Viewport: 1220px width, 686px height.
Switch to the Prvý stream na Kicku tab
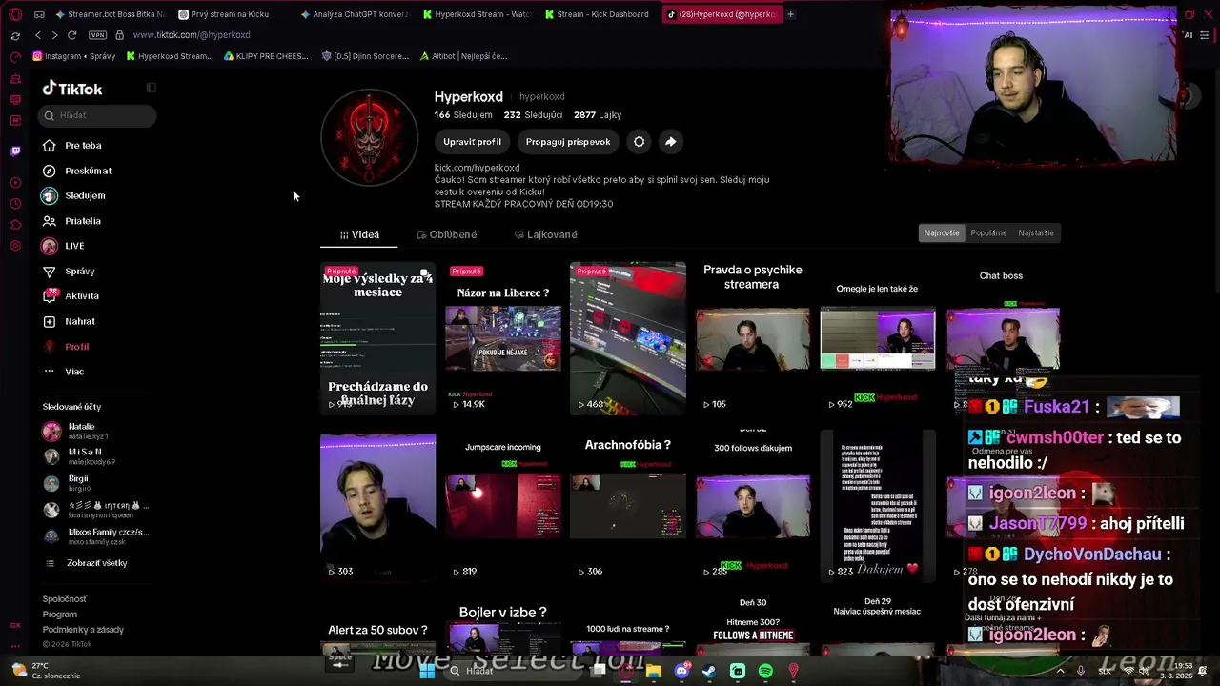[230, 14]
